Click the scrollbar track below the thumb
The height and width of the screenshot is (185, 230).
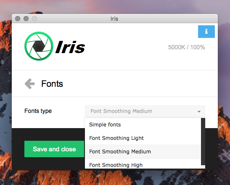[203, 167]
